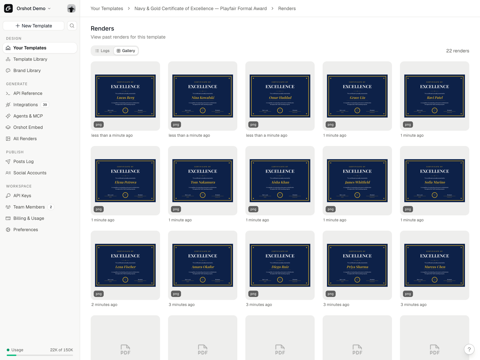Switch to the Logs view tab
480x360 pixels.
tap(102, 51)
